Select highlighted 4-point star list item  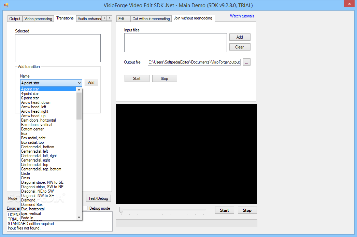pos(48,89)
